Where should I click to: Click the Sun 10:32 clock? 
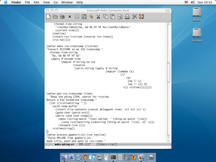point(205,2)
